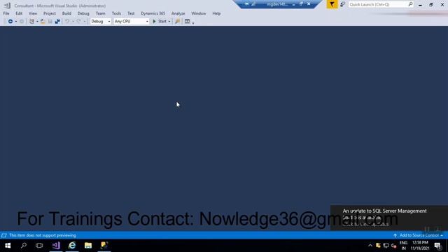Screen dimensions: 448x252
Task: Restore down the remote session on connection bar
Action: click(301, 4)
